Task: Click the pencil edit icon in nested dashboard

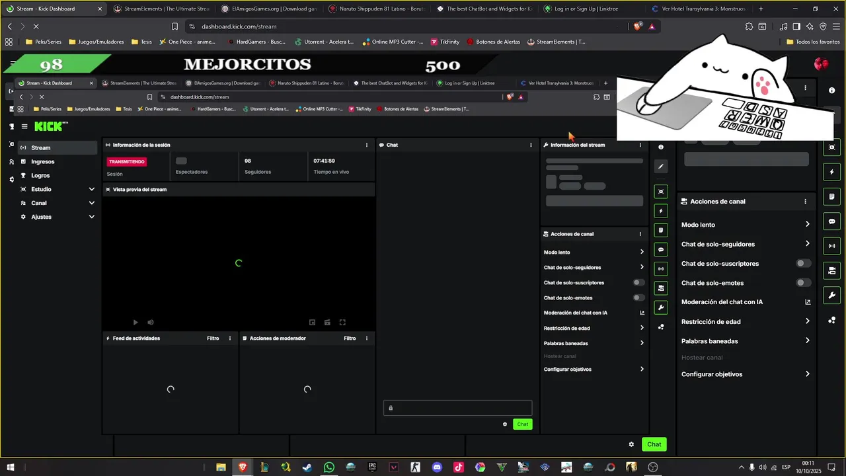Action: point(660,167)
